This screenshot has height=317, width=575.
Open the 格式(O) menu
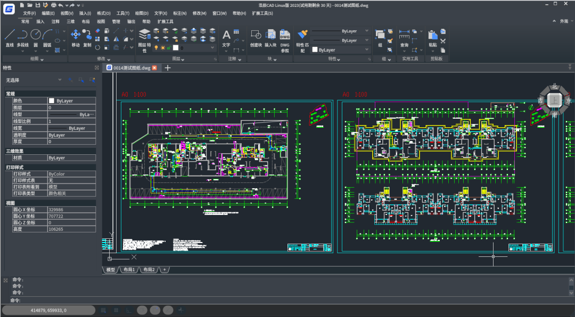pyautogui.click(x=104, y=13)
